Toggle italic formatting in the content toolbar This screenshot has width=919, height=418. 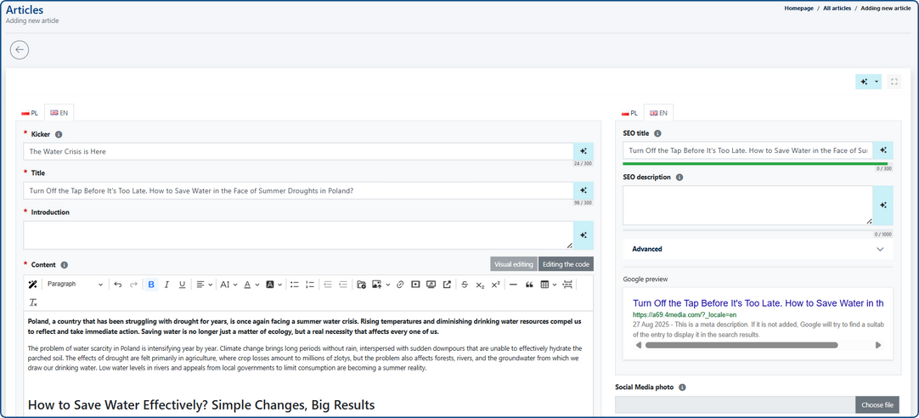(166, 285)
